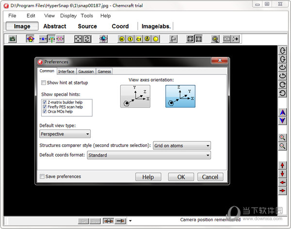The height and width of the screenshot is (229, 291).
Task: Click the blue up arrow on right panel
Action: 282,112
